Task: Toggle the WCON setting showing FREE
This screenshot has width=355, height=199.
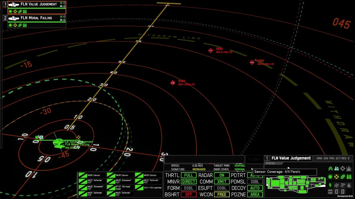Action: click(x=222, y=195)
